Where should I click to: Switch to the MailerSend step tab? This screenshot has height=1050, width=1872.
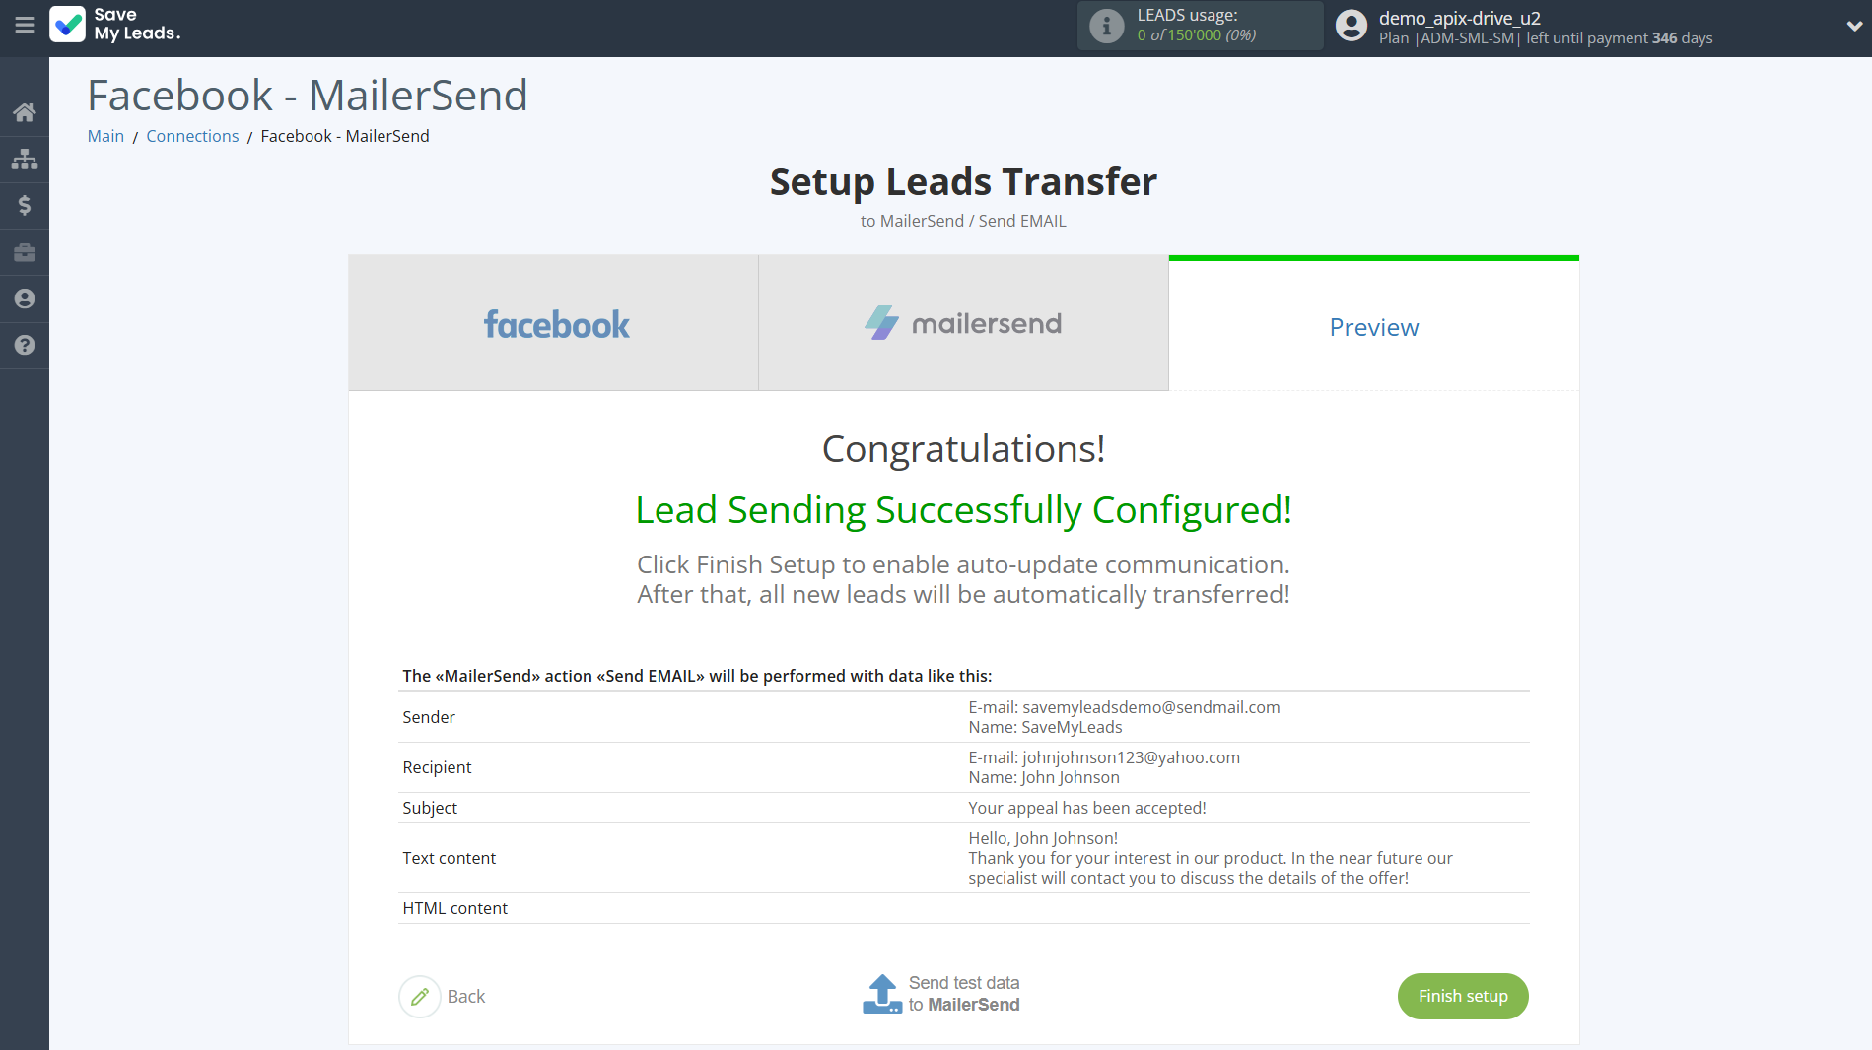pyautogui.click(x=963, y=324)
